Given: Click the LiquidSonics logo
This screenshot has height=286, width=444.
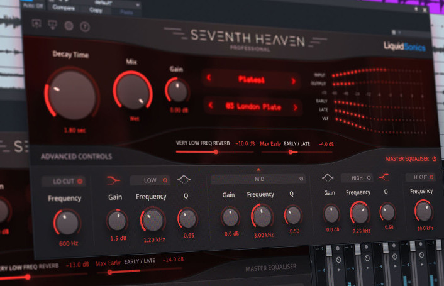Looking at the screenshot, I should pos(404,47).
